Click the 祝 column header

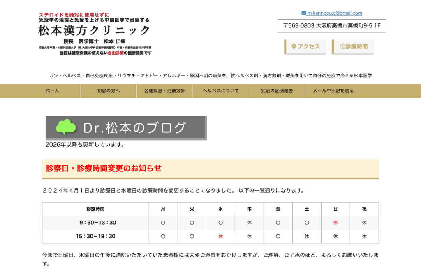[364, 209]
